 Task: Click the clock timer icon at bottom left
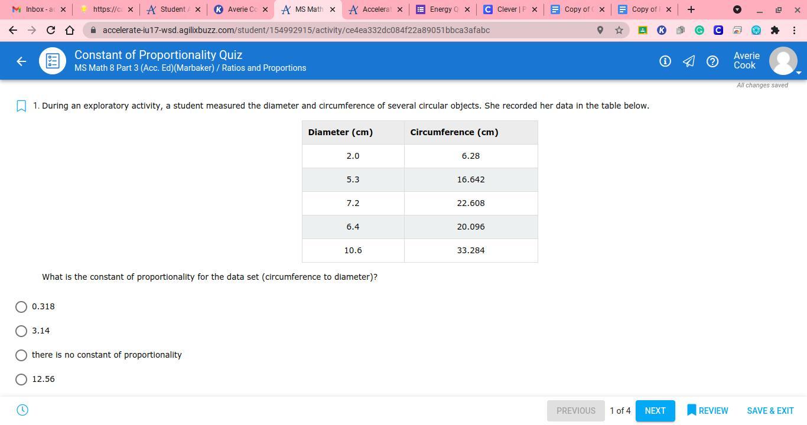click(22, 410)
